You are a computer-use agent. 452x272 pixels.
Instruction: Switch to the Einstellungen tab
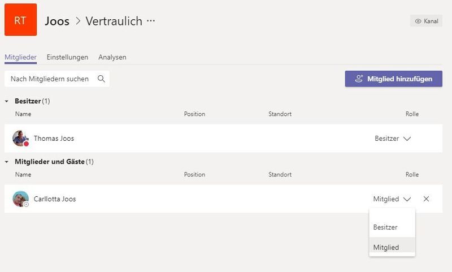coord(67,57)
